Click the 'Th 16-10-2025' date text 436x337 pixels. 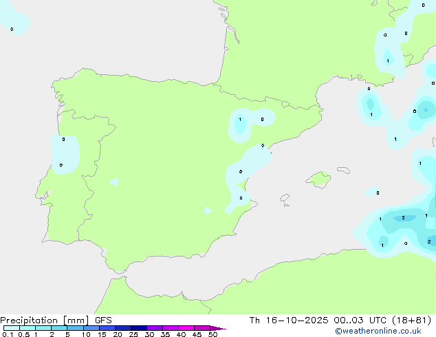point(289,320)
